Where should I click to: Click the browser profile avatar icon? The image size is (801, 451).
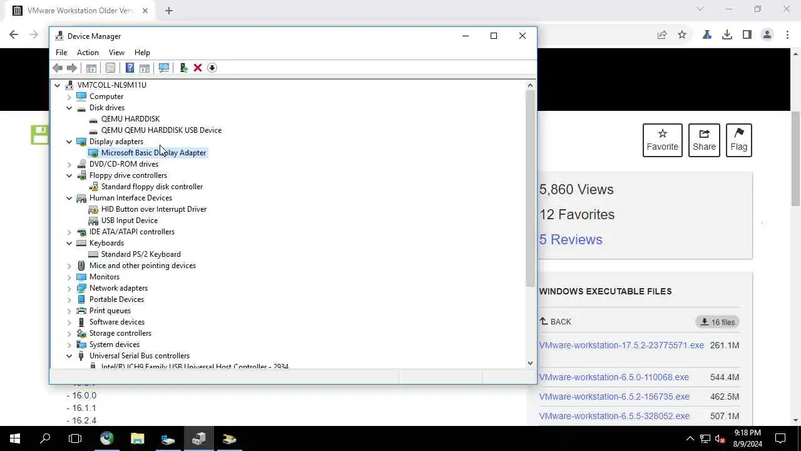[x=767, y=35]
